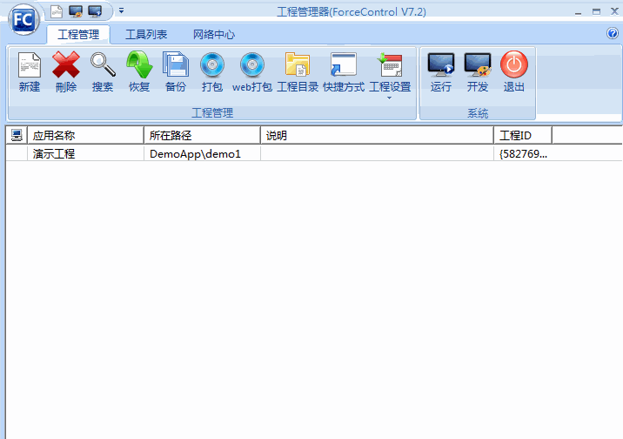Viewport: 623px width, 439px height.
Task: Package the project using 打包
Action: pos(212,72)
